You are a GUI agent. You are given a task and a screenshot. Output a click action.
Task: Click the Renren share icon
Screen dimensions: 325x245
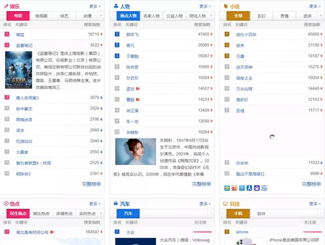tap(249, 188)
